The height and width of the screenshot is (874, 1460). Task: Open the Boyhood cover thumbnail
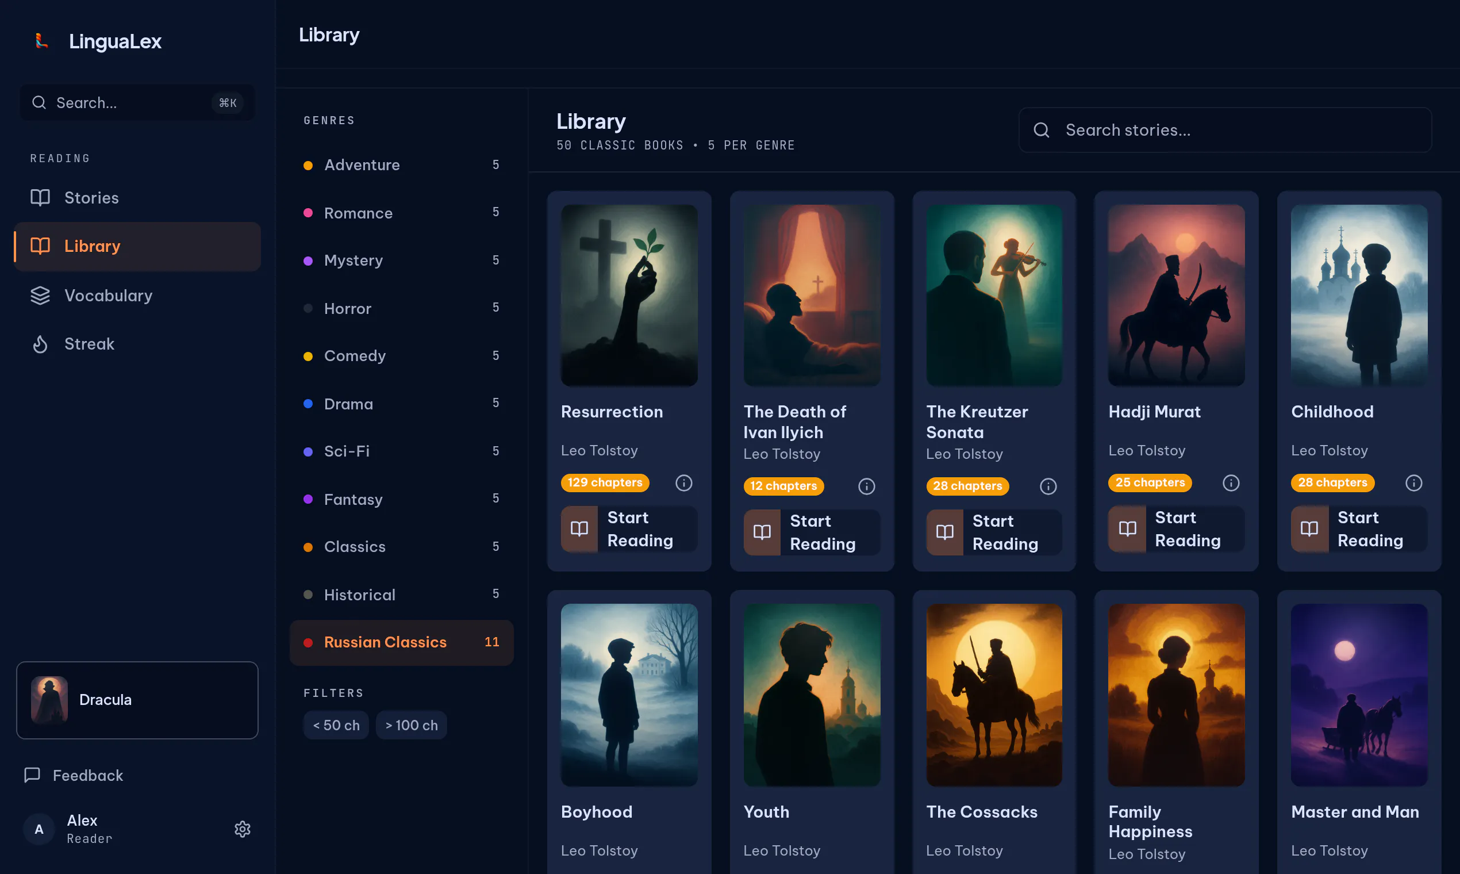click(629, 695)
